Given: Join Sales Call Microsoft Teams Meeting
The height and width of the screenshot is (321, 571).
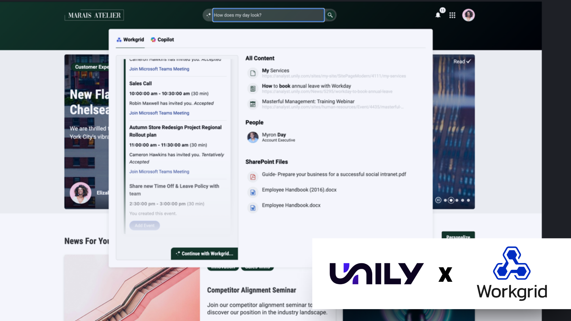Looking at the screenshot, I should tap(159, 113).
